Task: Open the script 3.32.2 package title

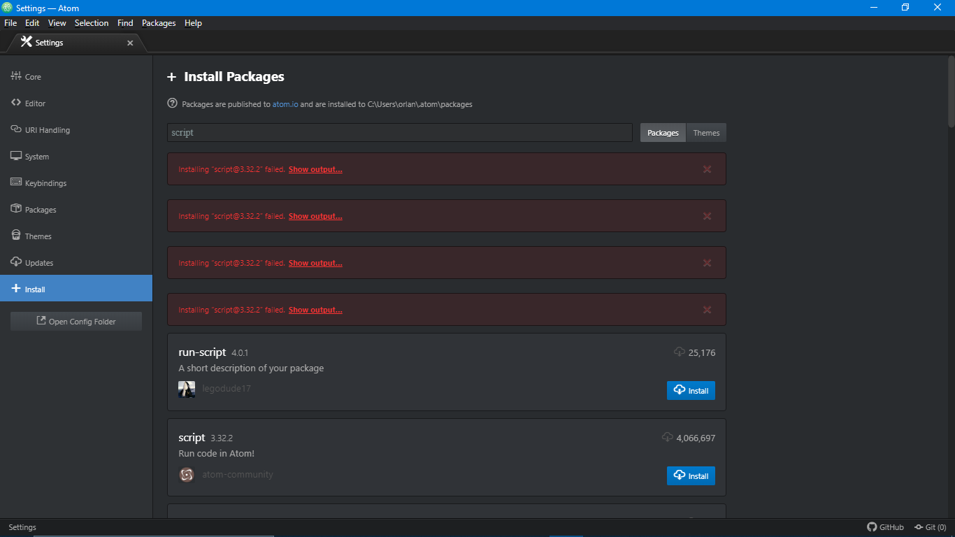Action: coord(192,438)
